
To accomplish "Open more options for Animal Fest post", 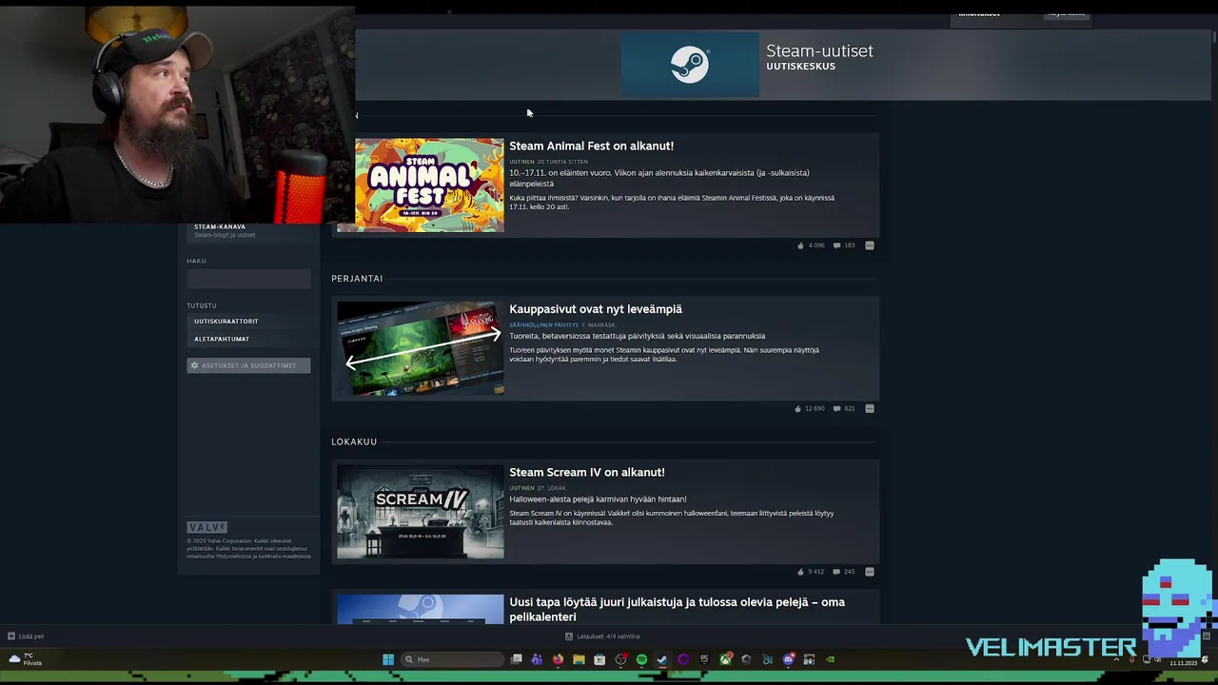I will [x=870, y=245].
